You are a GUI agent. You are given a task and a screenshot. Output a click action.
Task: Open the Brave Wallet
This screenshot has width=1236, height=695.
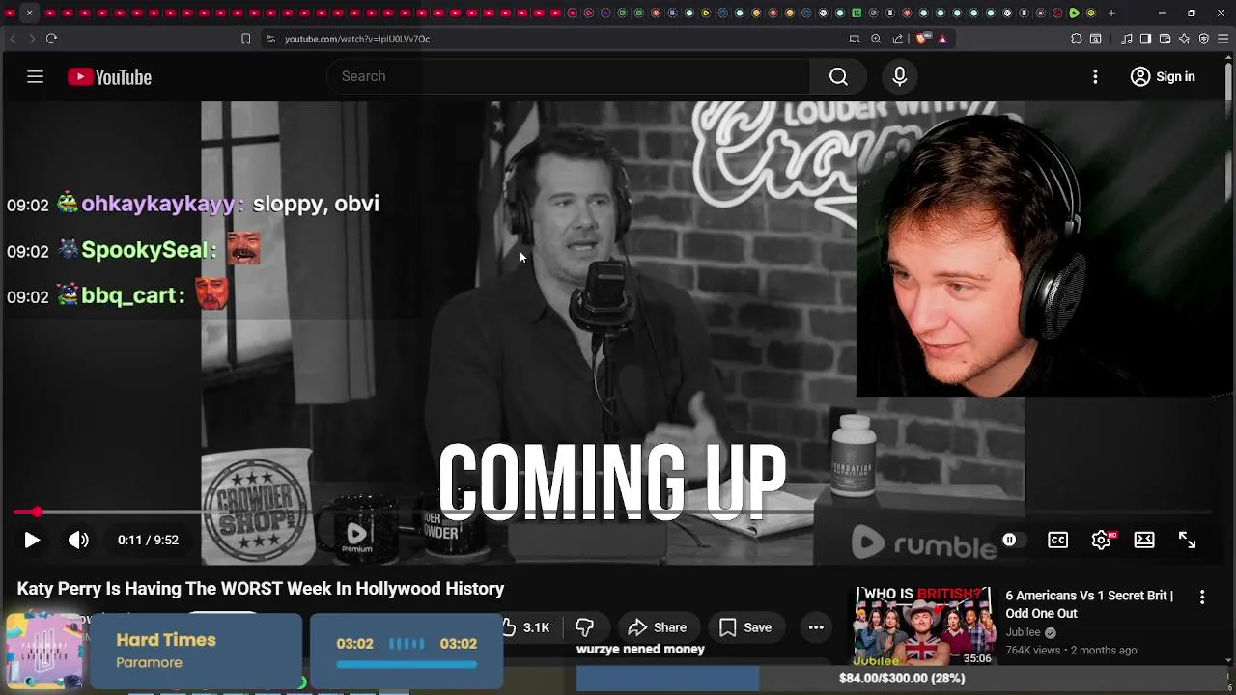point(1165,39)
